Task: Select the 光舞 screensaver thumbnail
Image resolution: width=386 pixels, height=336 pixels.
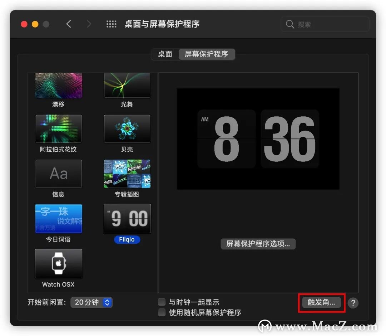Action: click(127, 85)
